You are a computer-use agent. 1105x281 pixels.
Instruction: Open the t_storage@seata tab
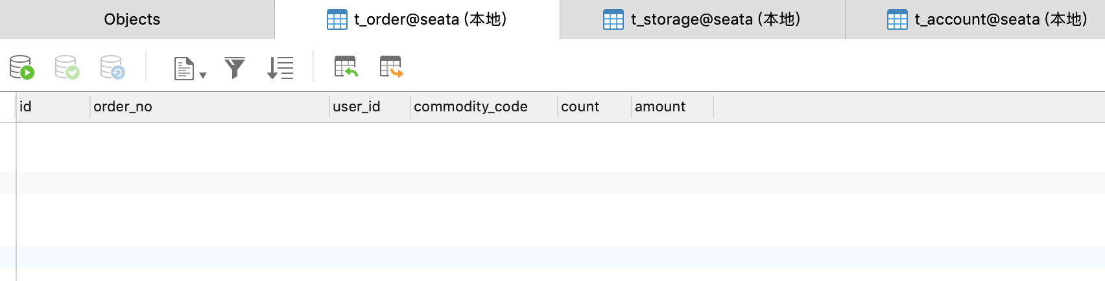click(x=702, y=19)
